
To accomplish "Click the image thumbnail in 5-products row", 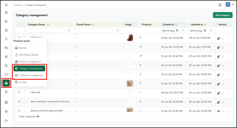I will [130, 38].
